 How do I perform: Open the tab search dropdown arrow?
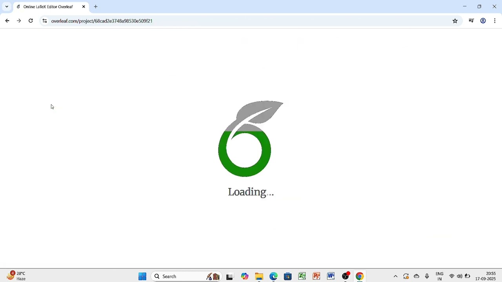pos(7,7)
